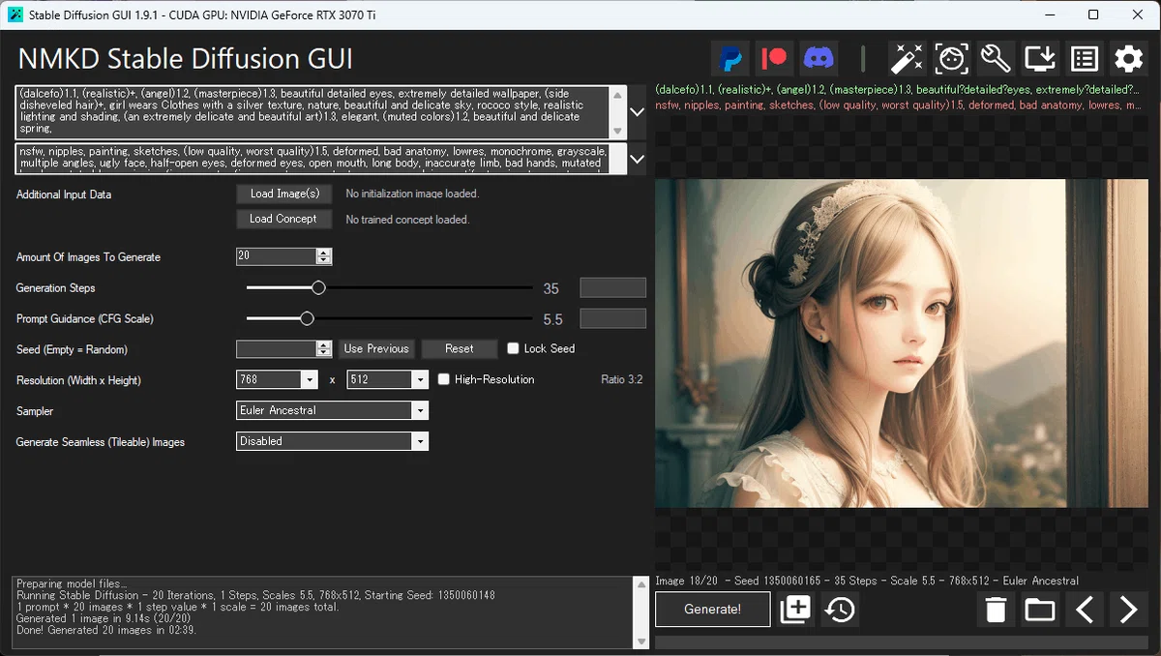Image resolution: width=1161 pixels, height=656 pixels.
Task: Show the previous generated image
Action: coord(1085,610)
